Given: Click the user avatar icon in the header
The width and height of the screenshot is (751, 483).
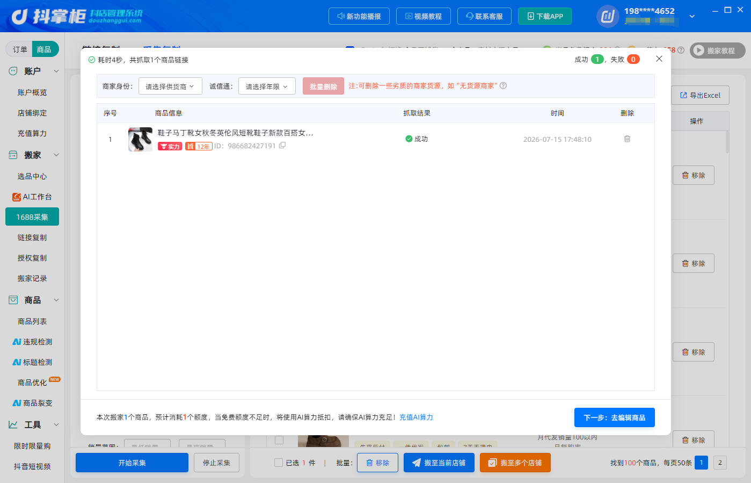Looking at the screenshot, I should (608, 16).
